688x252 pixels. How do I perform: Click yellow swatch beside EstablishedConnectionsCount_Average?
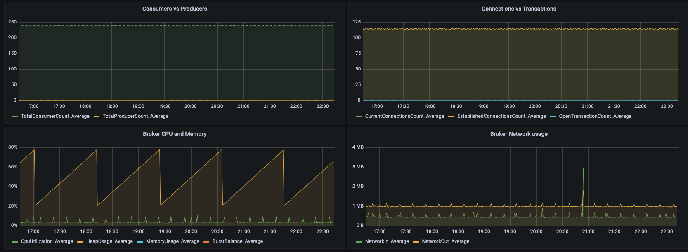(x=451, y=117)
